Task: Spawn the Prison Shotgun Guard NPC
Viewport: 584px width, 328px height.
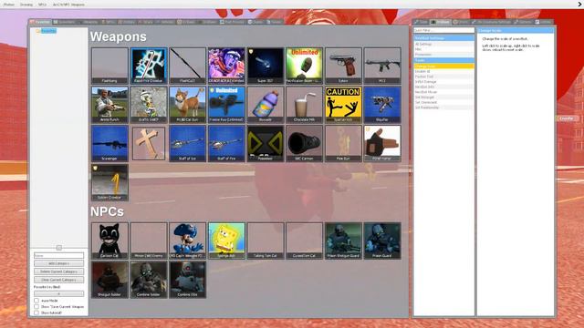Action: click(343, 241)
